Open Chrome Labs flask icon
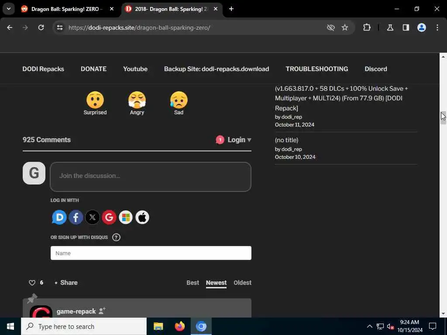 pyautogui.click(x=390, y=27)
